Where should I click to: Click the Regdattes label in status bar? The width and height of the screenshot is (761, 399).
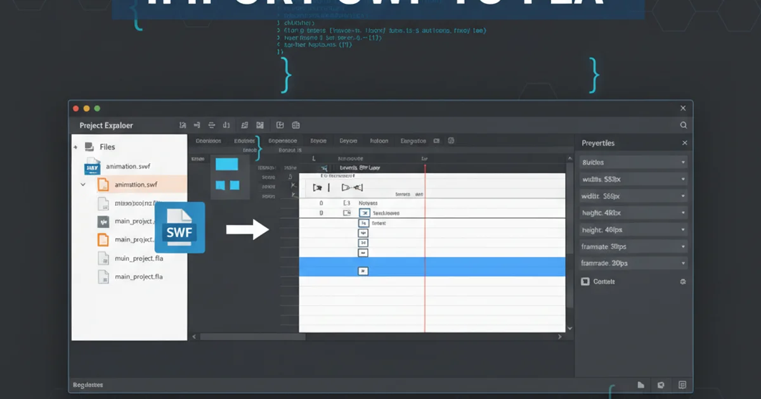(x=88, y=385)
